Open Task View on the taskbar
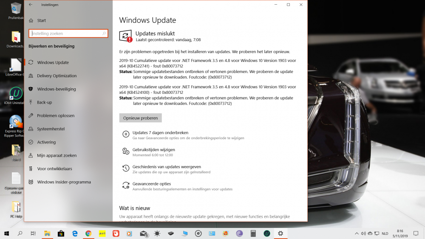The image size is (425, 239). tap(33, 233)
